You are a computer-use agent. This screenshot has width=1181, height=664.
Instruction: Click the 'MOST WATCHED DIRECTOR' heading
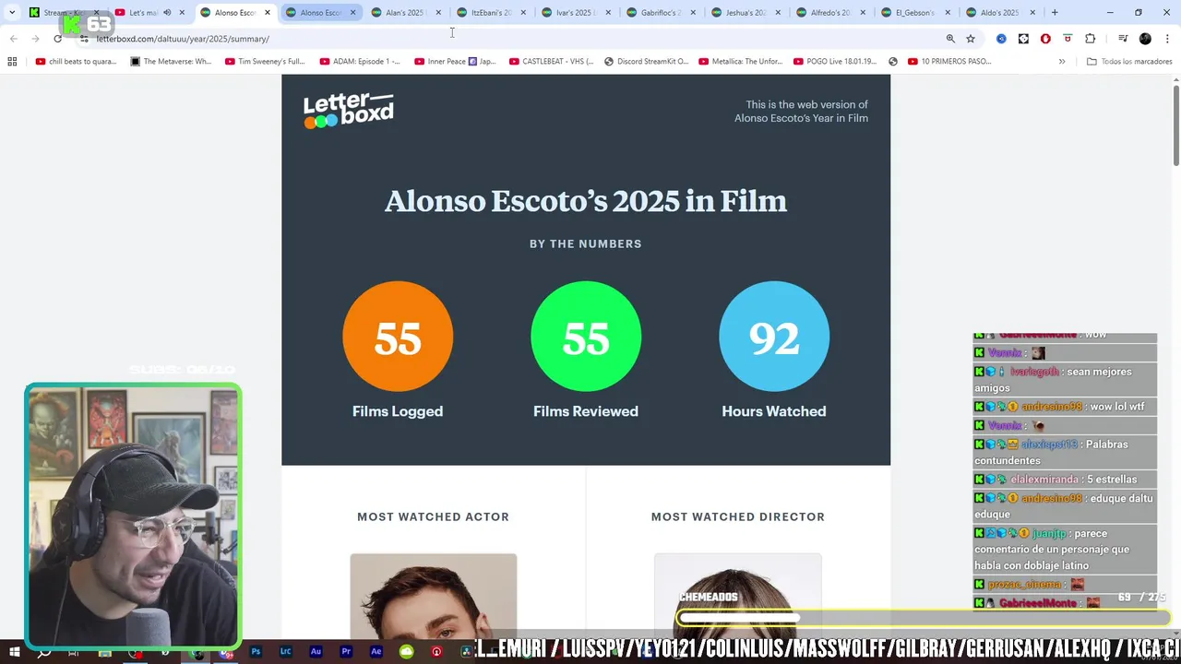point(738,516)
